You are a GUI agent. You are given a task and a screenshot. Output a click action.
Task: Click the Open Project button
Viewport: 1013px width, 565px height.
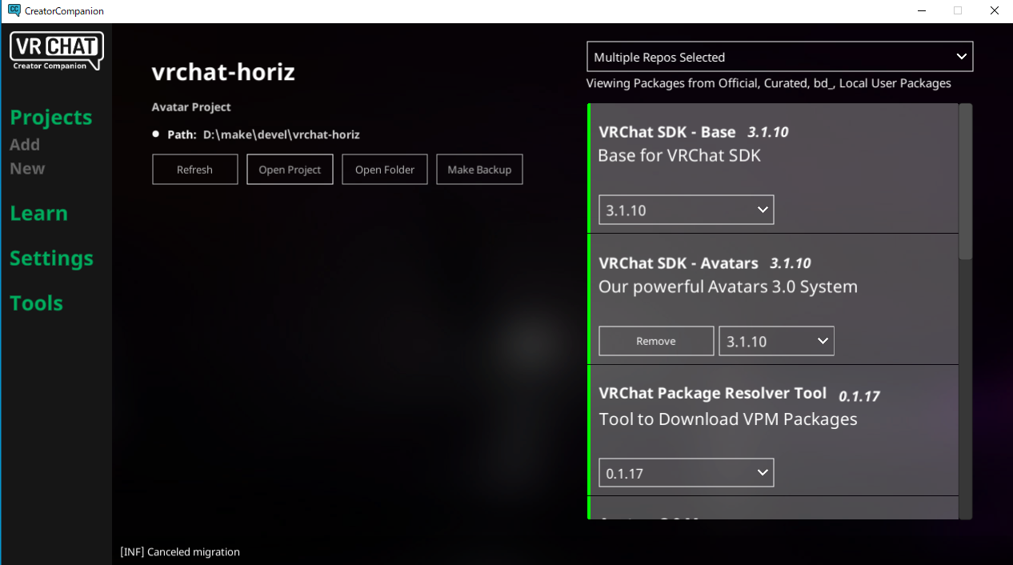tap(290, 170)
